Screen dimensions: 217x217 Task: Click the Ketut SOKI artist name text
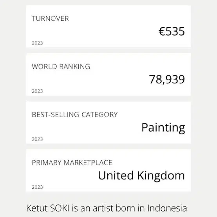tap(48, 208)
